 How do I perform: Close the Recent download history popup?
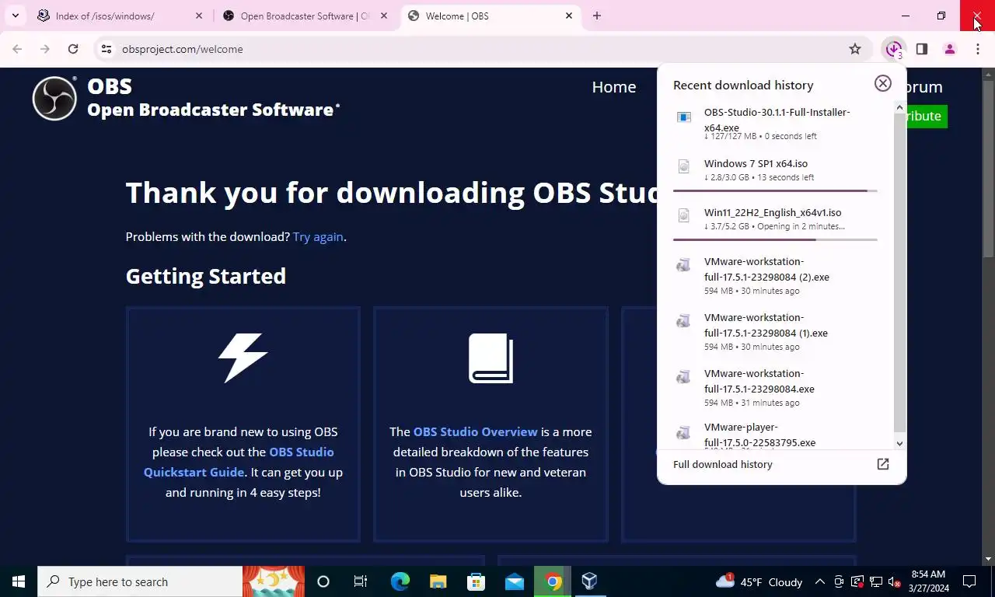[882, 83]
